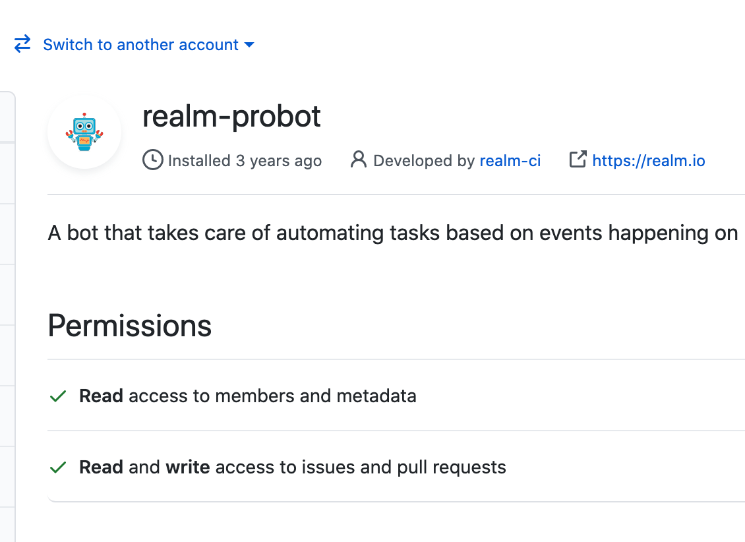Click the clock icon beside installation date
The height and width of the screenshot is (542, 745).
click(x=152, y=160)
